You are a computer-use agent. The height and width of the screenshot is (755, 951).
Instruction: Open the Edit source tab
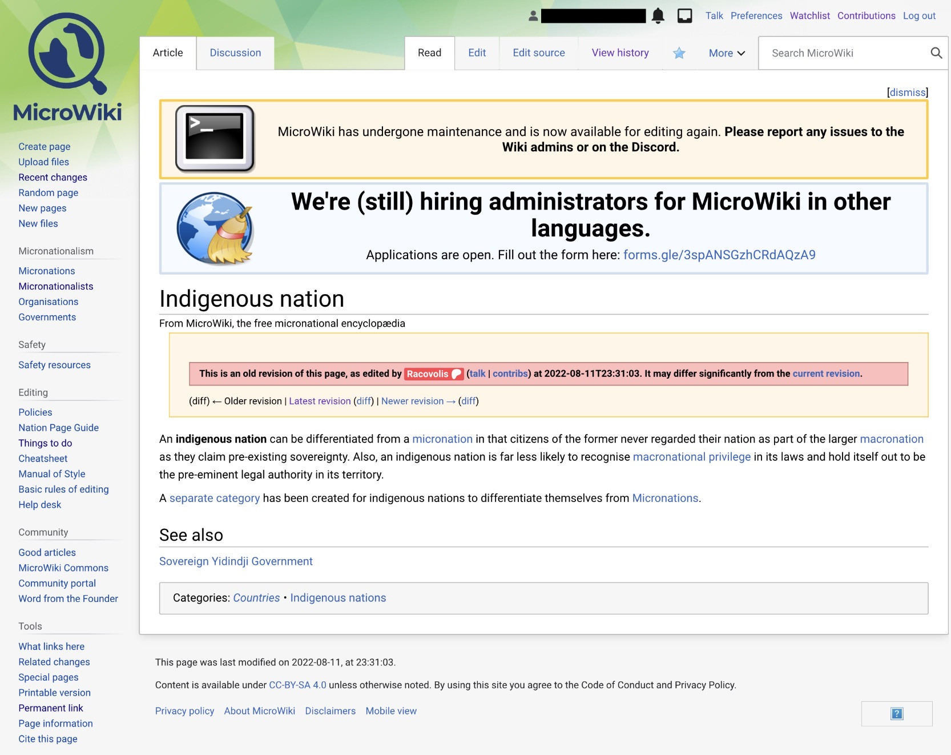click(539, 53)
